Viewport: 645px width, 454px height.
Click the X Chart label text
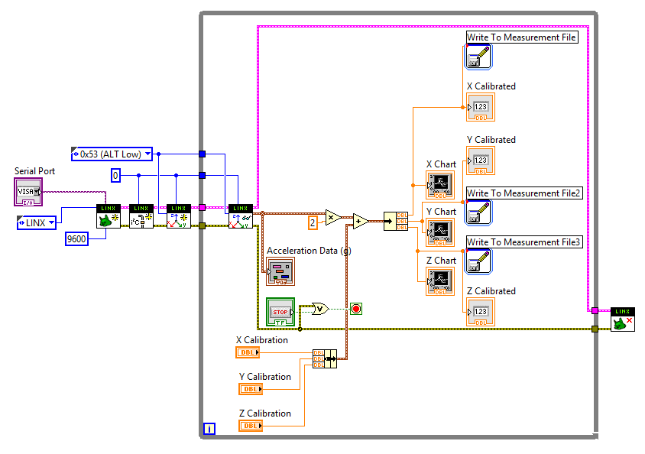point(441,164)
